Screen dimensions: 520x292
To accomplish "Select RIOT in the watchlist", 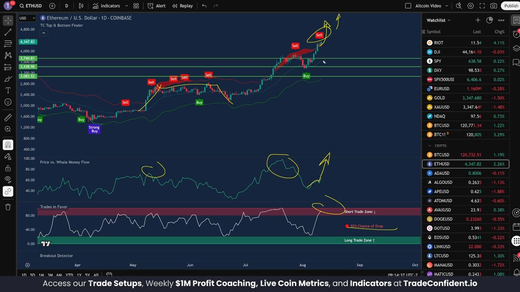I will click(x=466, y=43).
